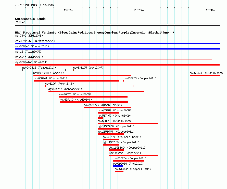227x189 pixels.
Task: Select the esv3891195 (Suktitipat2014) blue gain bar
Action: pos(117,43)
